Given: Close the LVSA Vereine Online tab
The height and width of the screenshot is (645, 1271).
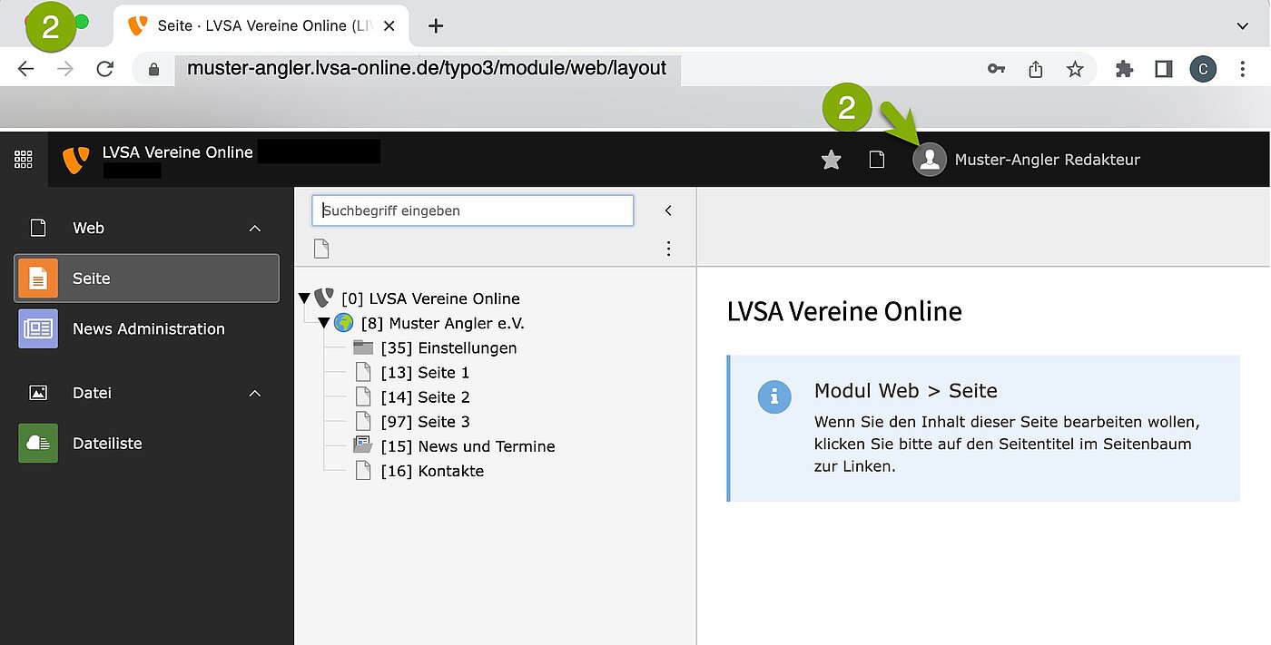Looking at the screenshot, I should (x=389, y=25).
